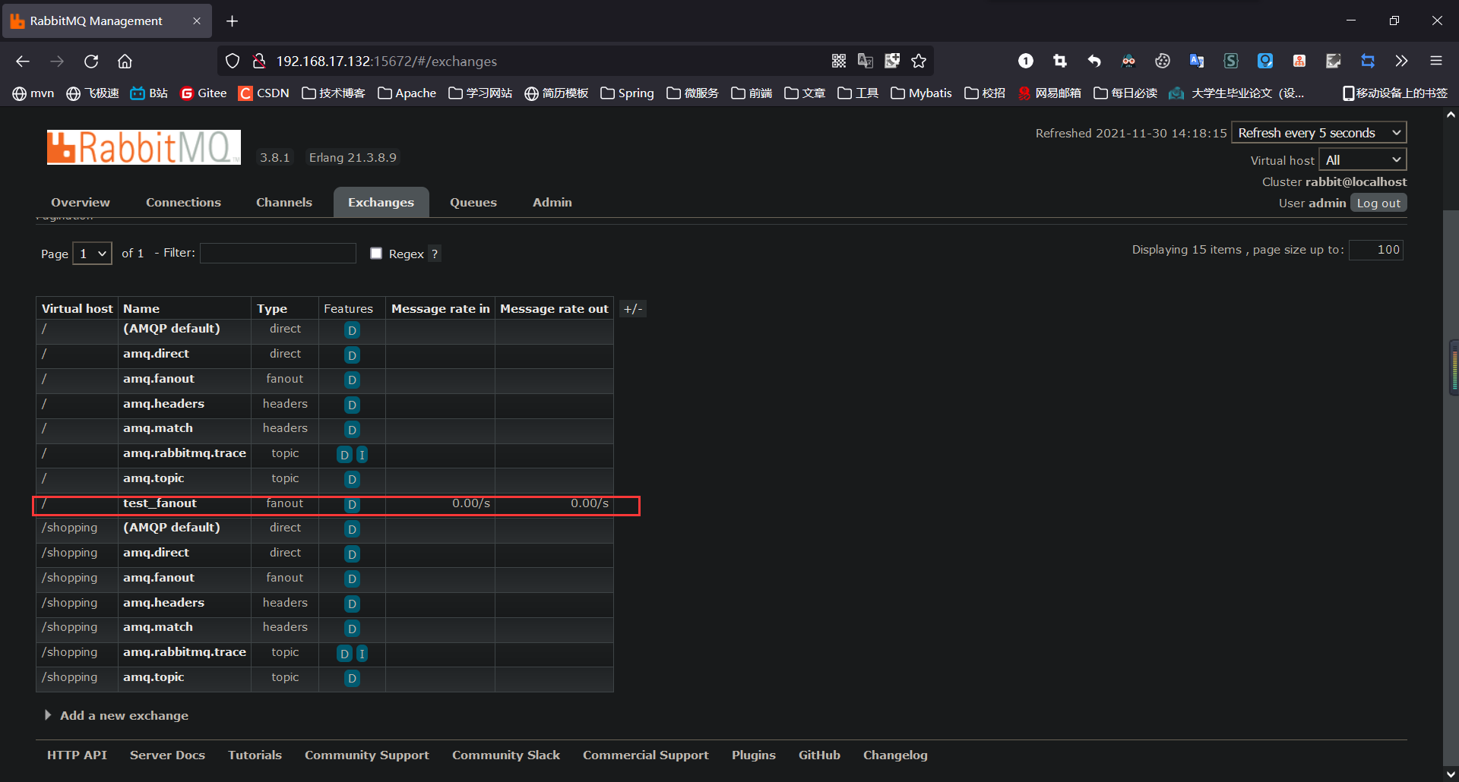
Task: Select the Exchanges tab
Action: click(381, 202)
